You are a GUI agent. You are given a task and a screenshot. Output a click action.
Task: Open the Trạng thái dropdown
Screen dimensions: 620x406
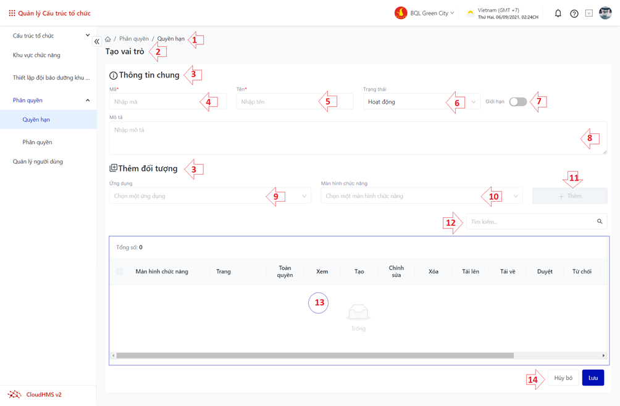(421, 102)
